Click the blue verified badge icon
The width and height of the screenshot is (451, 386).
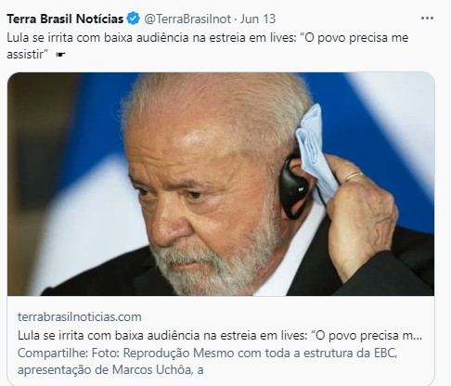[134, 19]
